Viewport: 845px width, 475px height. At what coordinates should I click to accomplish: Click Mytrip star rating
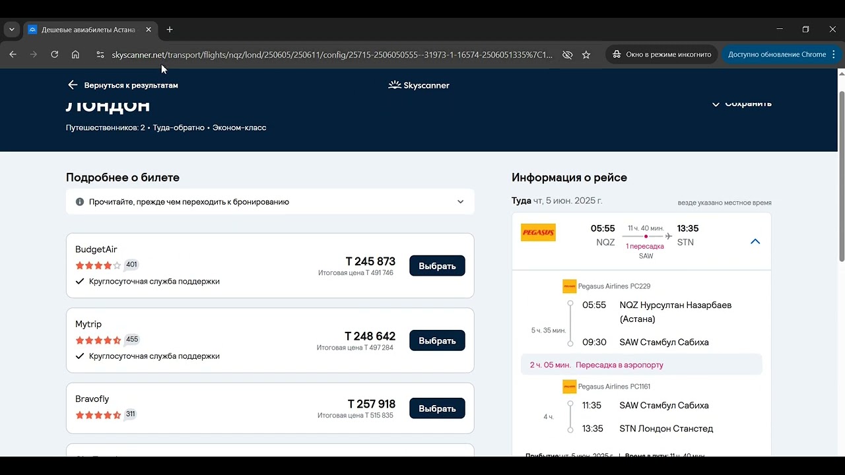pos(98,340)
